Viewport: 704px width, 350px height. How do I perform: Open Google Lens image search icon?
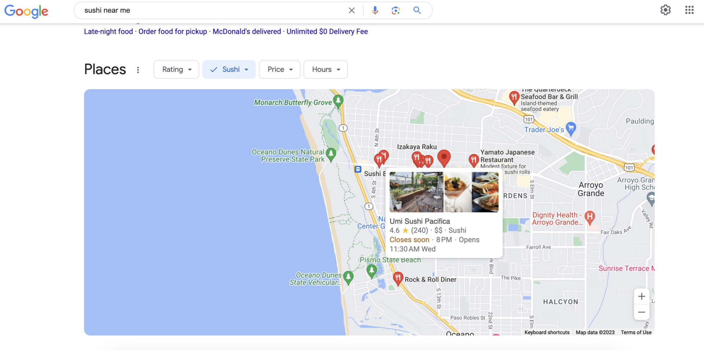[396, 10]
